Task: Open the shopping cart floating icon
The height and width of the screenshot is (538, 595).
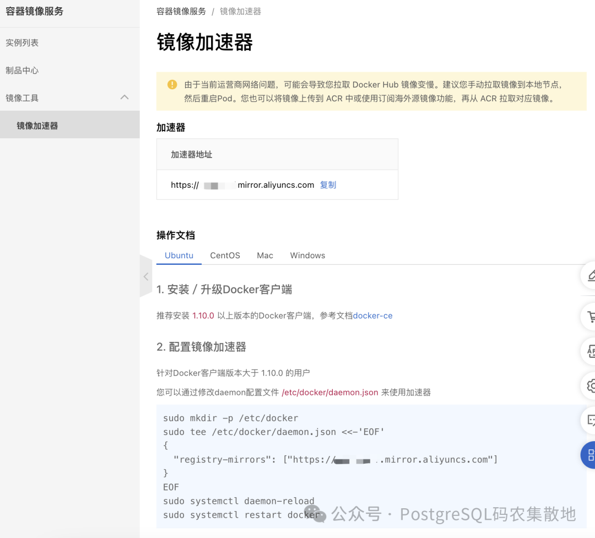Action: [590, 317]
